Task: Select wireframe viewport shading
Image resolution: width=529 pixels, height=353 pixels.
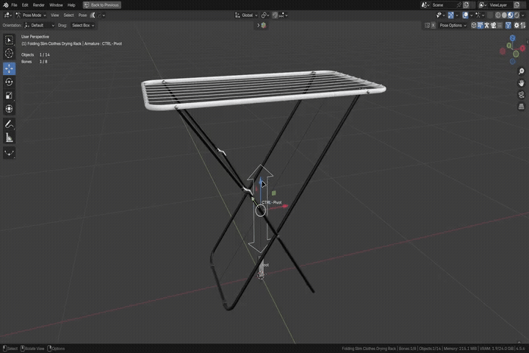Action: 498,15
